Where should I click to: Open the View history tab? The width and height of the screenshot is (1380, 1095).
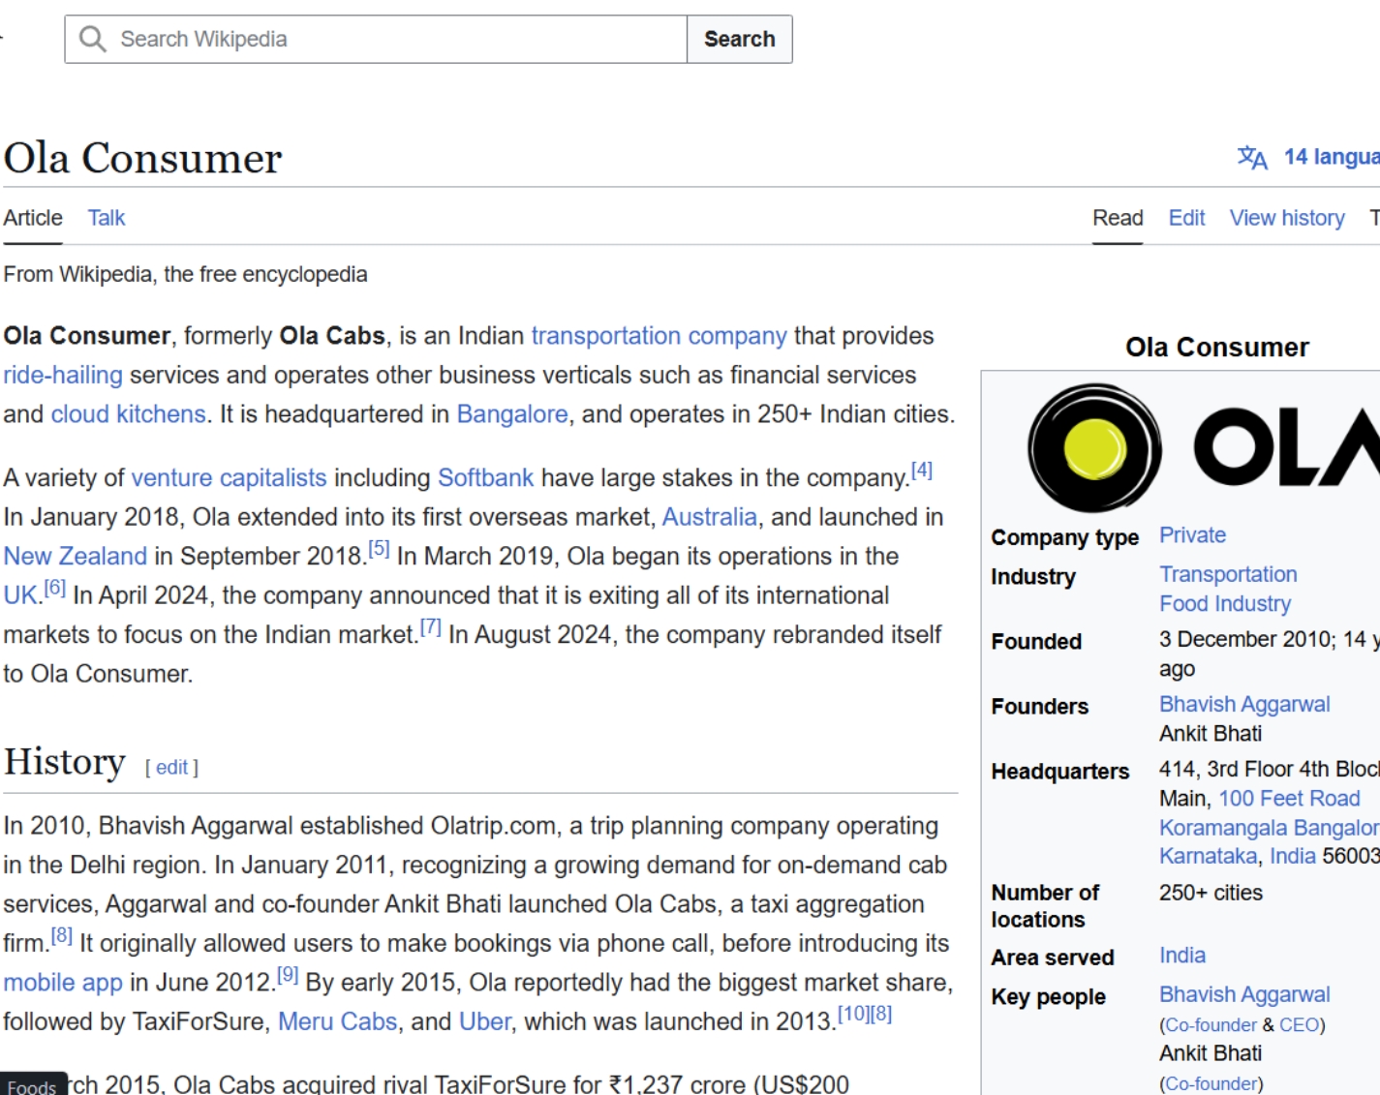point(1287,218)
